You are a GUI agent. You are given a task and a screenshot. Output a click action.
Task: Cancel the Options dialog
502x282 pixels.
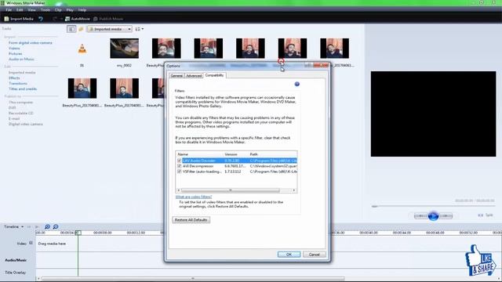point(314,255)
